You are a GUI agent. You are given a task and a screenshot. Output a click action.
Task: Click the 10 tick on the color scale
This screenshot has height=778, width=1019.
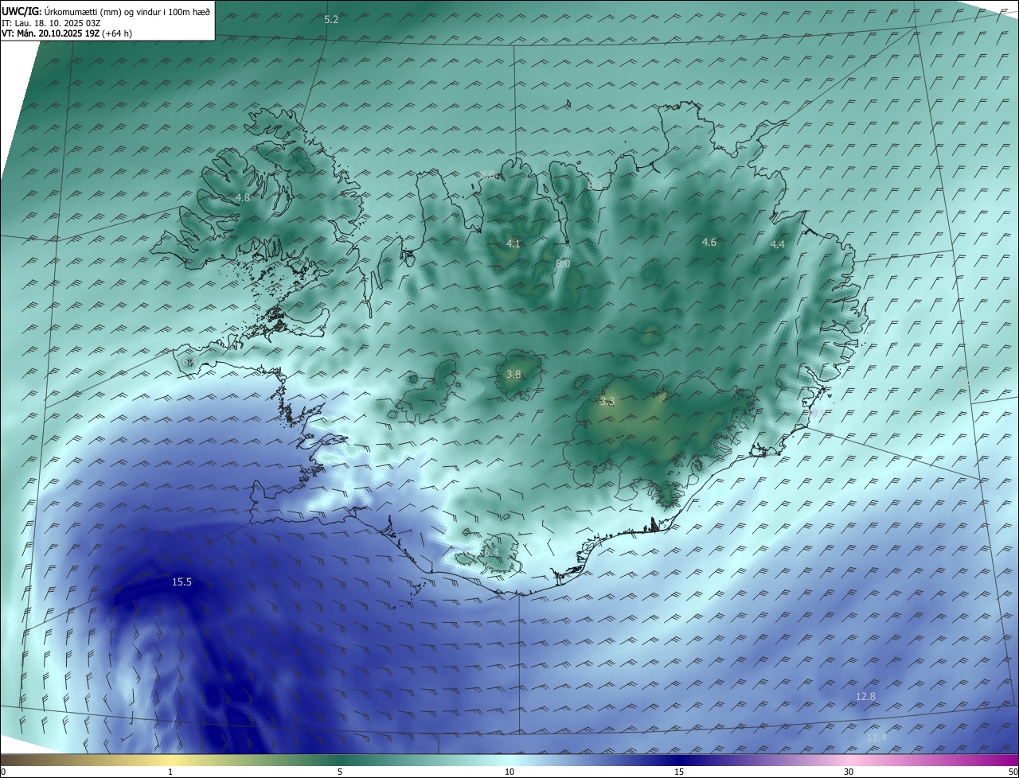coord(509,772)
